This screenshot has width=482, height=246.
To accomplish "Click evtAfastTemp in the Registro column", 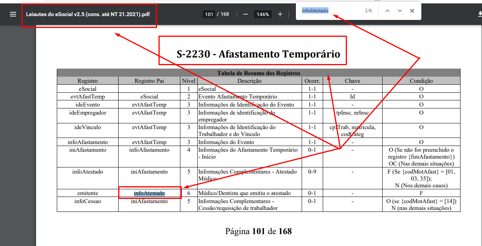I will click(87, 97).
